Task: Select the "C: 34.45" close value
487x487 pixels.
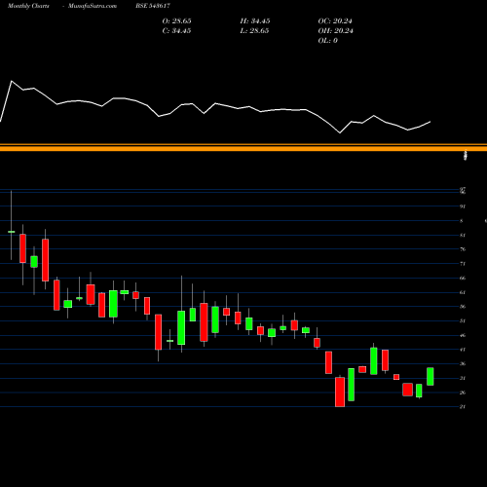Action: click(177, 31)
